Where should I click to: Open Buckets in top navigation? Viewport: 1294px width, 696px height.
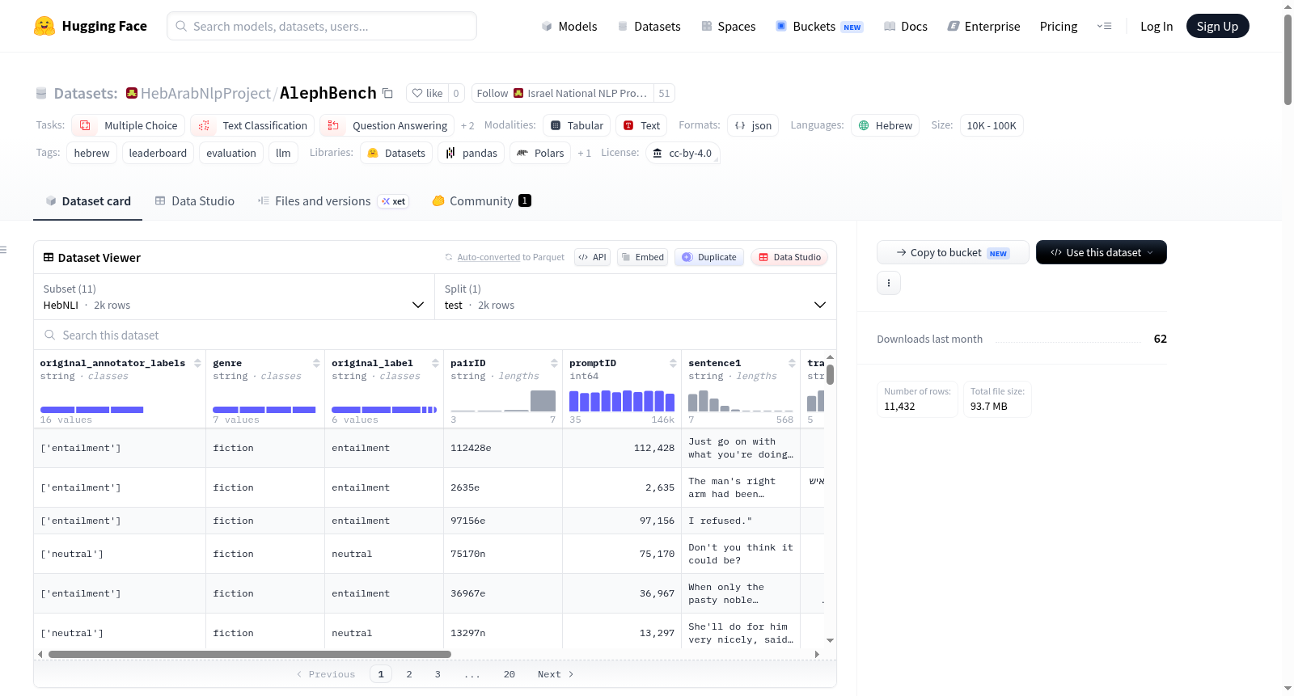(819, 26)
